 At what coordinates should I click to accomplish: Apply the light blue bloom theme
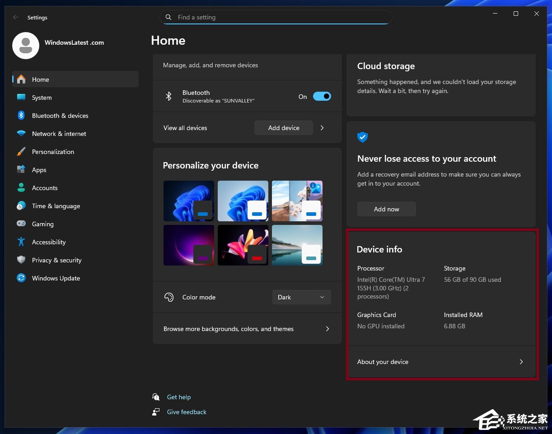(243, 201)
